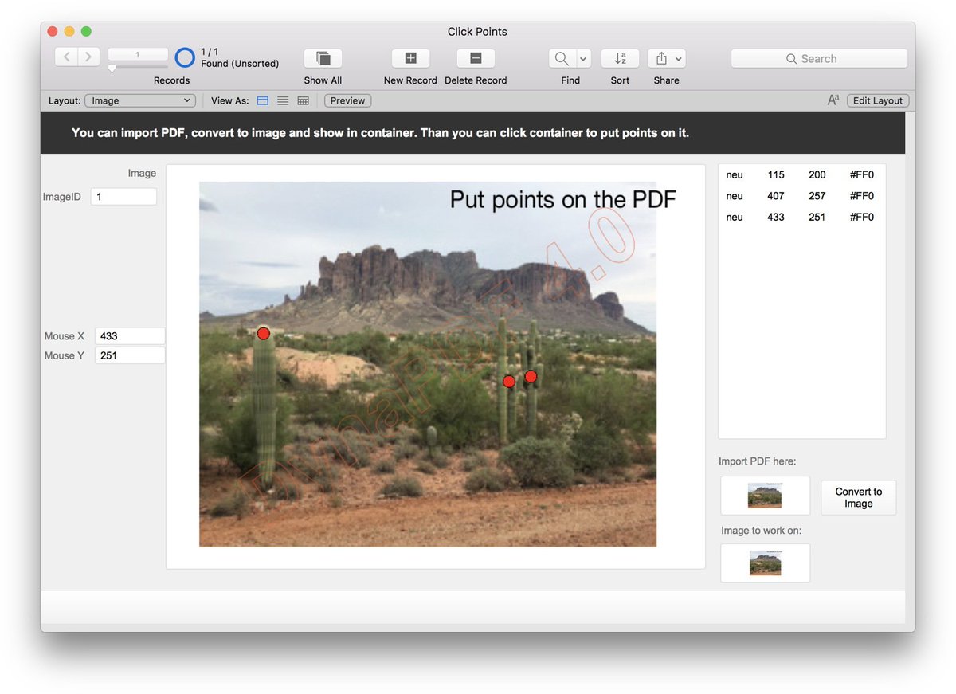
Task: Click the ImageID field
Action: [x=123, y=196]
